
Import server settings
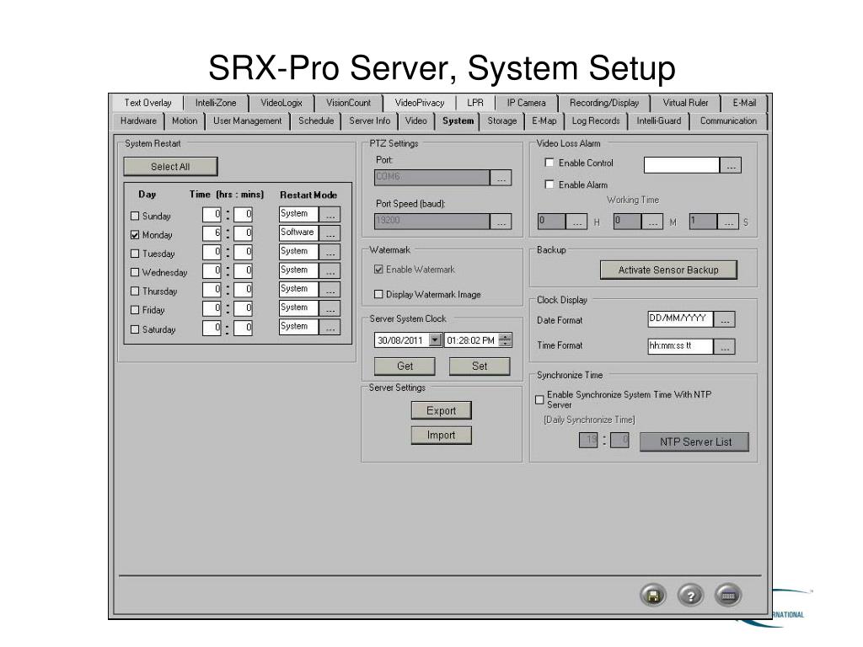click(x=441, y=436)
